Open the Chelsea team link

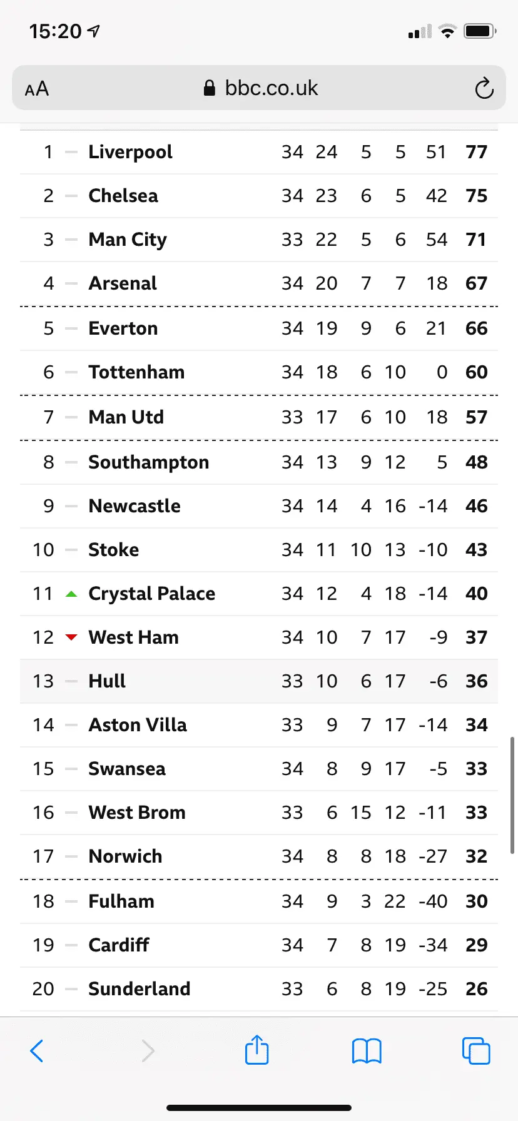click(x=123, y=196)
